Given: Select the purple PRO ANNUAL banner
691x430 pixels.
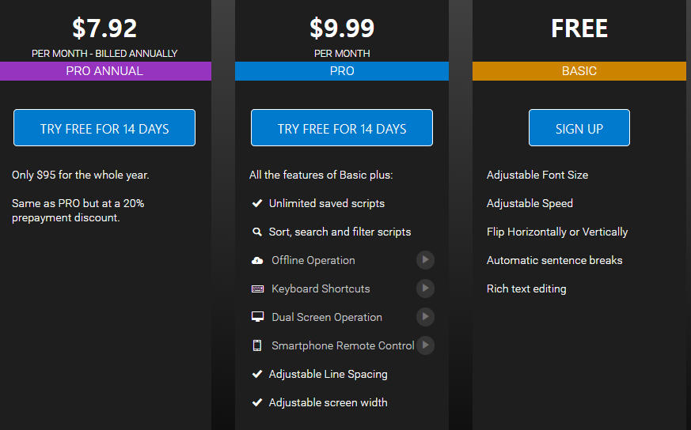Looking at the screenshot, I should (105, 71).
